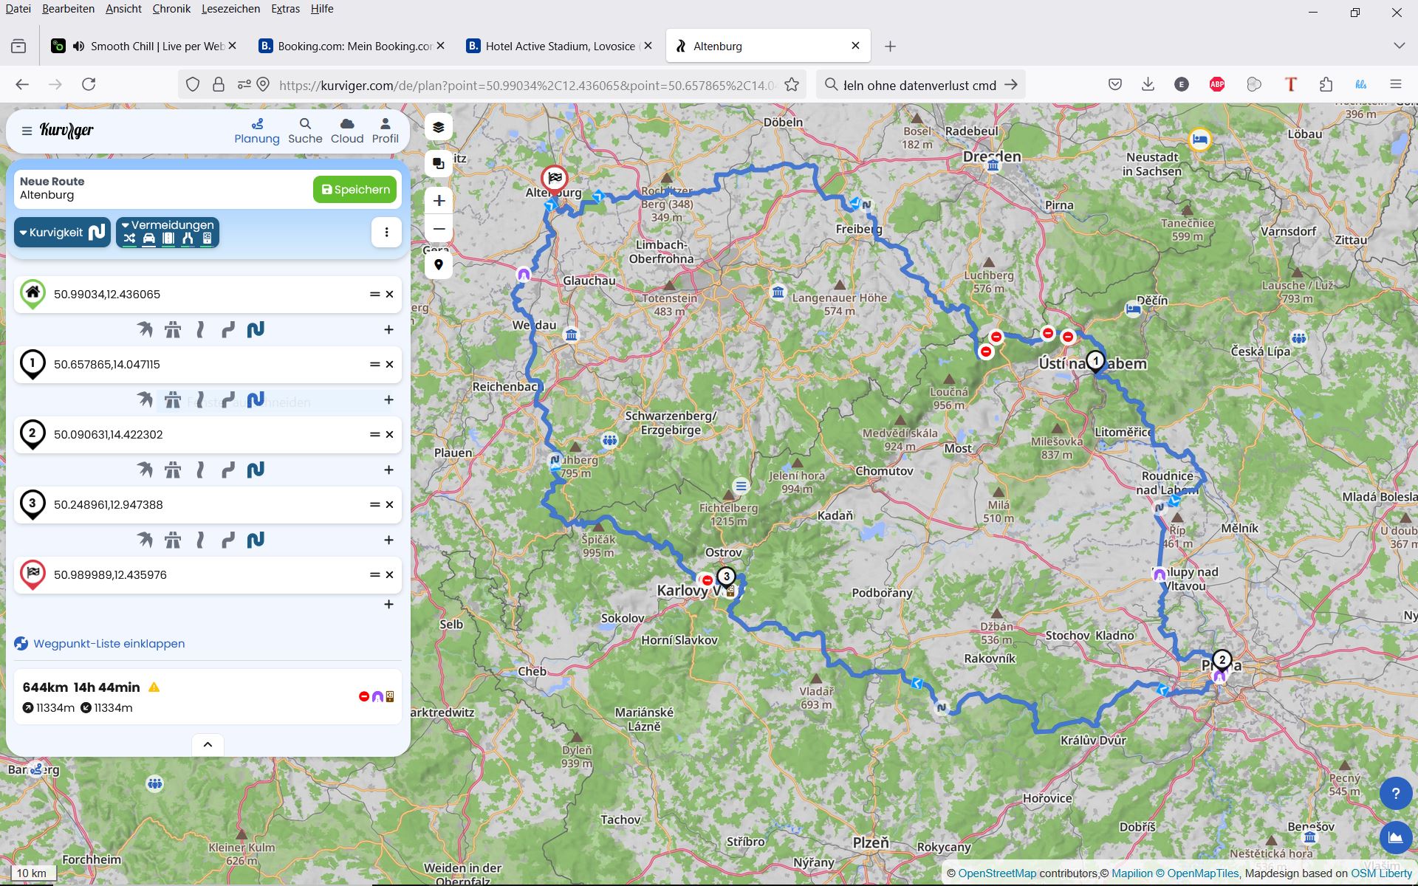List all tabs with the chevron button
This screenshot has height=886, width=1418.
tap(1399, 46)
